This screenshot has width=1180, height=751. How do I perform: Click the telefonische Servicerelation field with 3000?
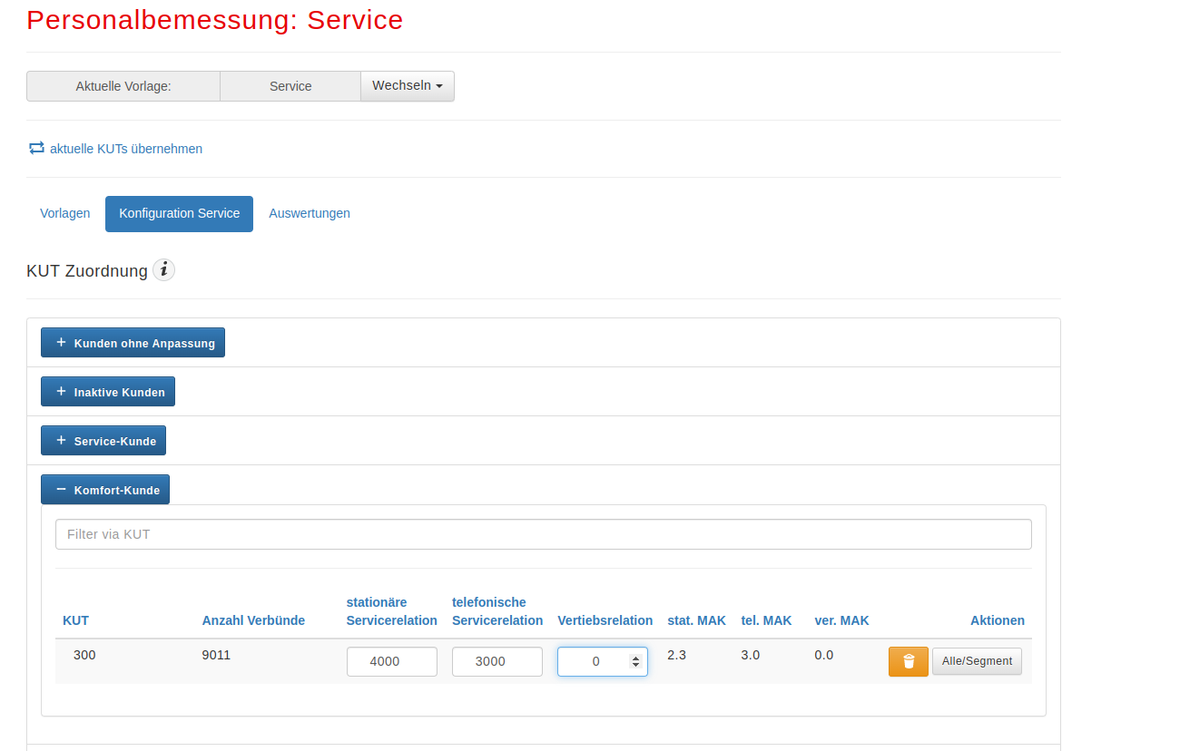[x=497, y=661]
